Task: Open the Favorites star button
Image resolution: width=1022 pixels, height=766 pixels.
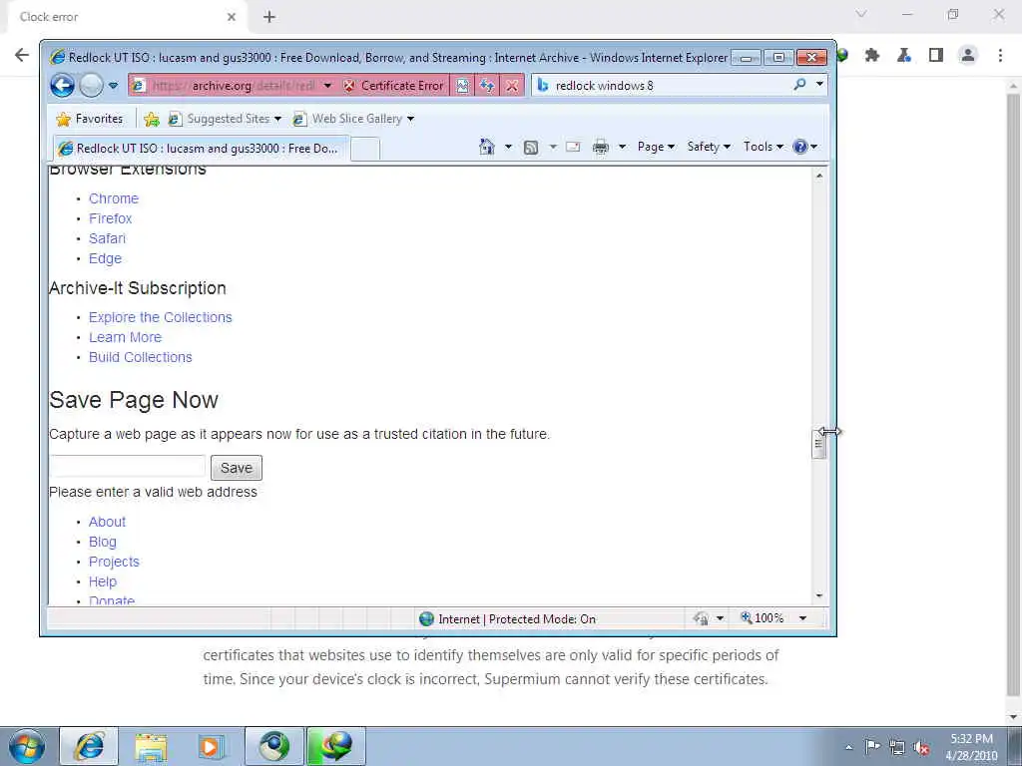Action: [x=90, y=119]
